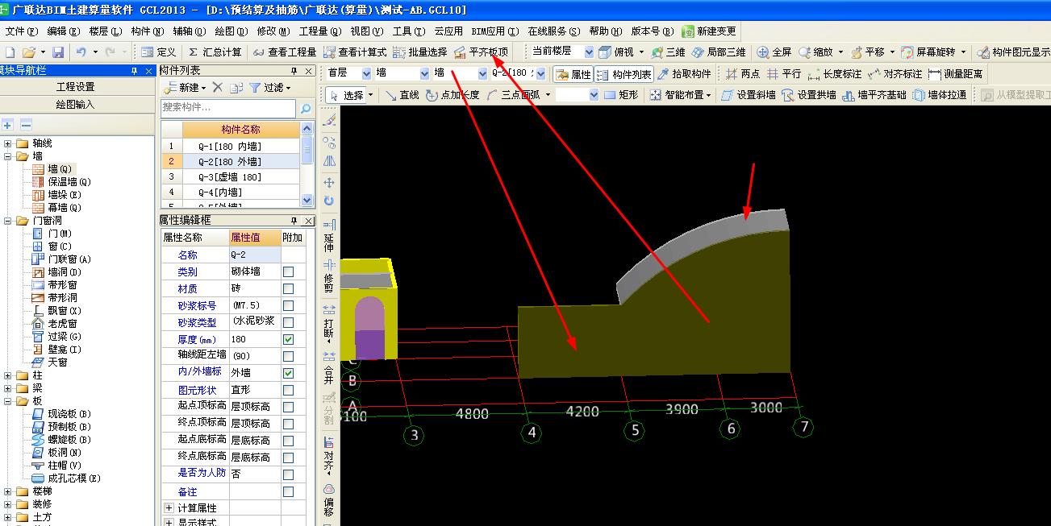Toggle 附加 checkbox for 材质 row
This screenshot has width=1051, height=526.
(288, 289)
